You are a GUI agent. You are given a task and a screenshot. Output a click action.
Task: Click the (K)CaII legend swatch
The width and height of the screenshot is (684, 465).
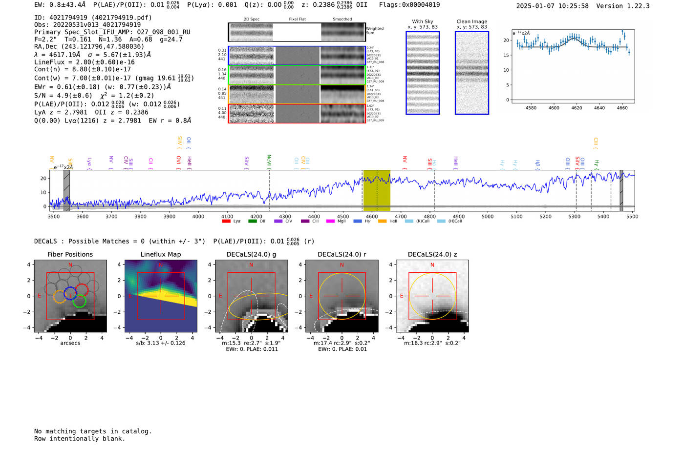[409, 221]
